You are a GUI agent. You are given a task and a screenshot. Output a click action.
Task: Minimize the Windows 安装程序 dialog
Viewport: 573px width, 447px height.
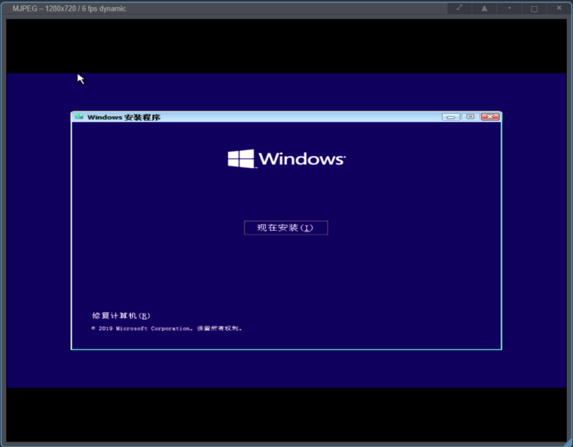click(x=451, y=117)
